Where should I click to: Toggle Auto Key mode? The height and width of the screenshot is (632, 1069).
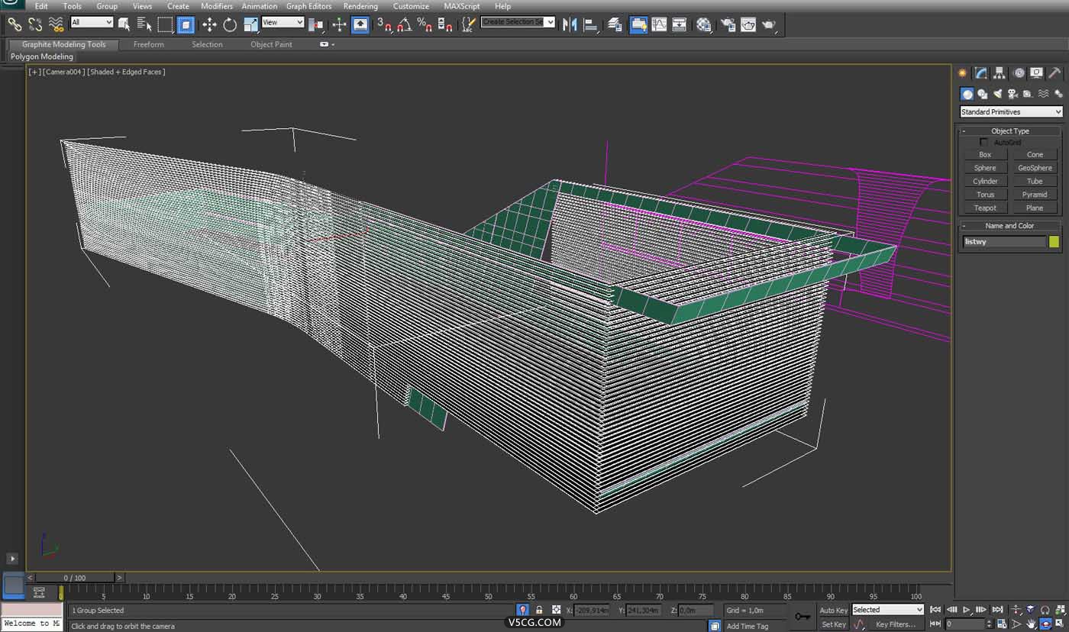pos(833,610)
